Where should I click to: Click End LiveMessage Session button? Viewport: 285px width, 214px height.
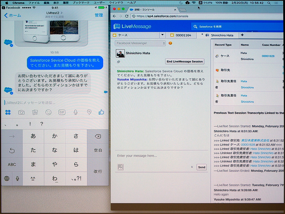[185, 61]
